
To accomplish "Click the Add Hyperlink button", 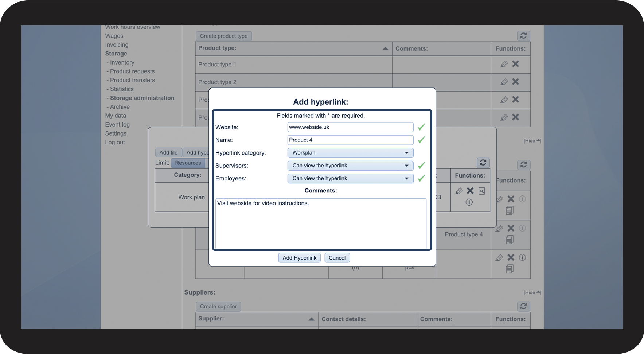I will pyautogui.click(x=299, y=258).
